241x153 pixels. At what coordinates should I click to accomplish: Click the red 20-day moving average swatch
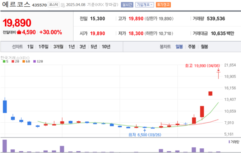click(13, 61)
